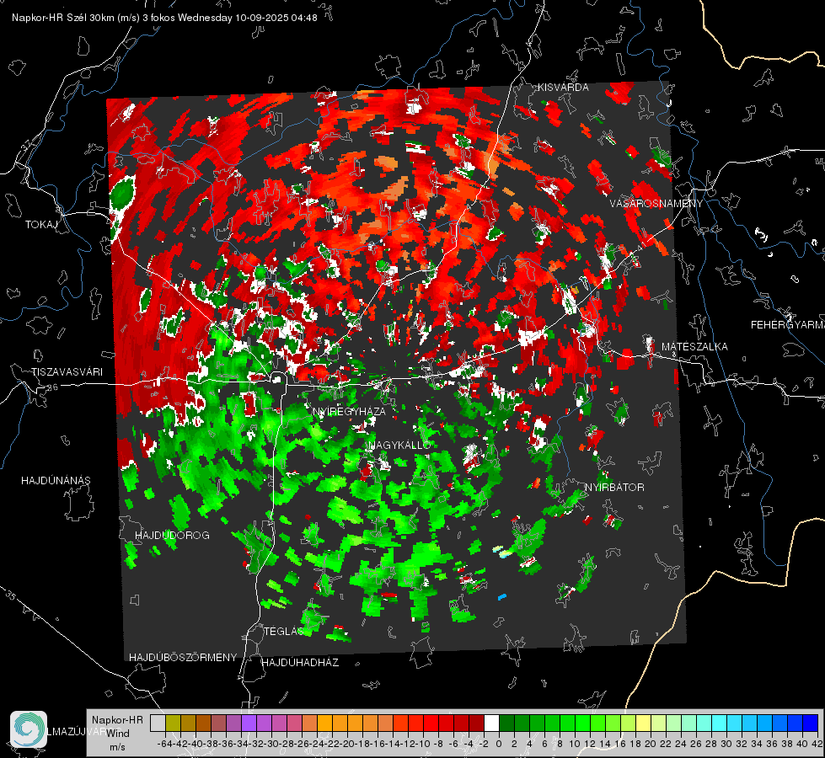825x758 pixels.
Task: Pick the leftmost light-gray legend swatch
Action: [x=158, y=723]
